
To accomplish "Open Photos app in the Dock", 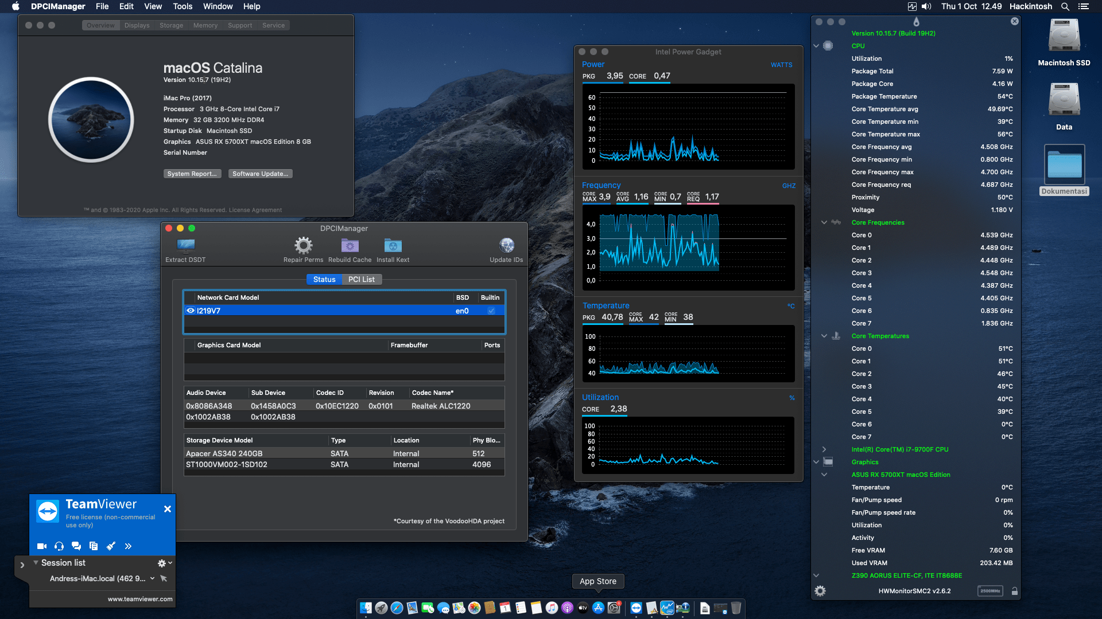I will coord(474,608).
